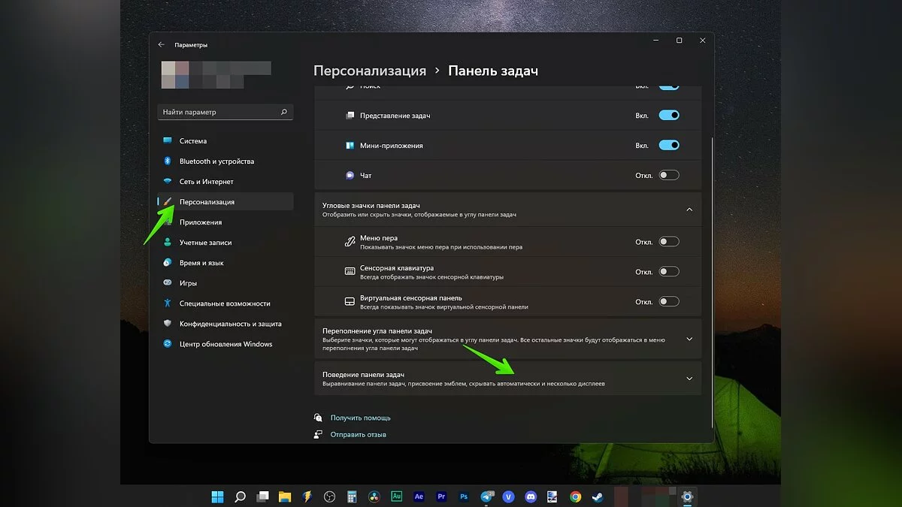
Task: Click the Отправить отзыв link
Action: 358,434
